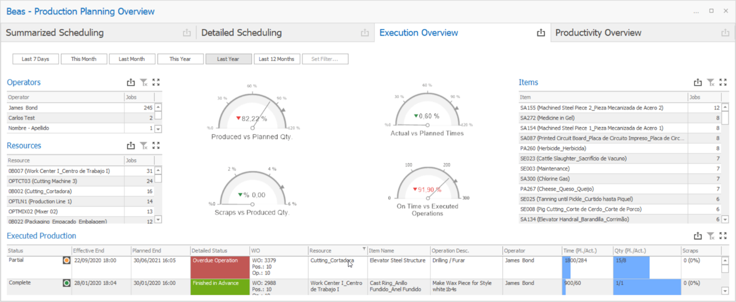The height and width of the screenshot is (302, 736).
Task: Enable the This Month filter
Action: (83, 59)
